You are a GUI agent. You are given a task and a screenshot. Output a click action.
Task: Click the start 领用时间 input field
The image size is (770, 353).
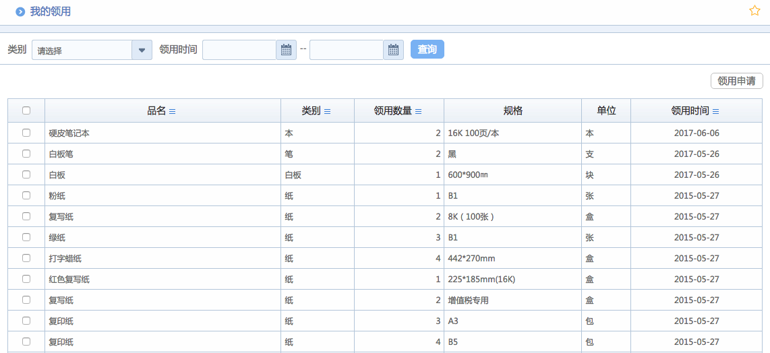pyautogui.click(x=239, y=50)
